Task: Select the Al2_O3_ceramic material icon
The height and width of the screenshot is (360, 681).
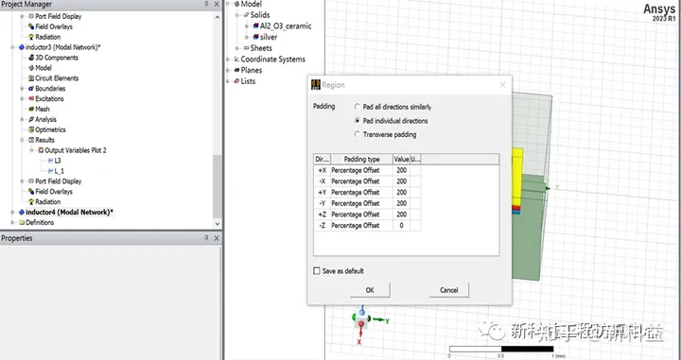Action: [x=255, y=26]
